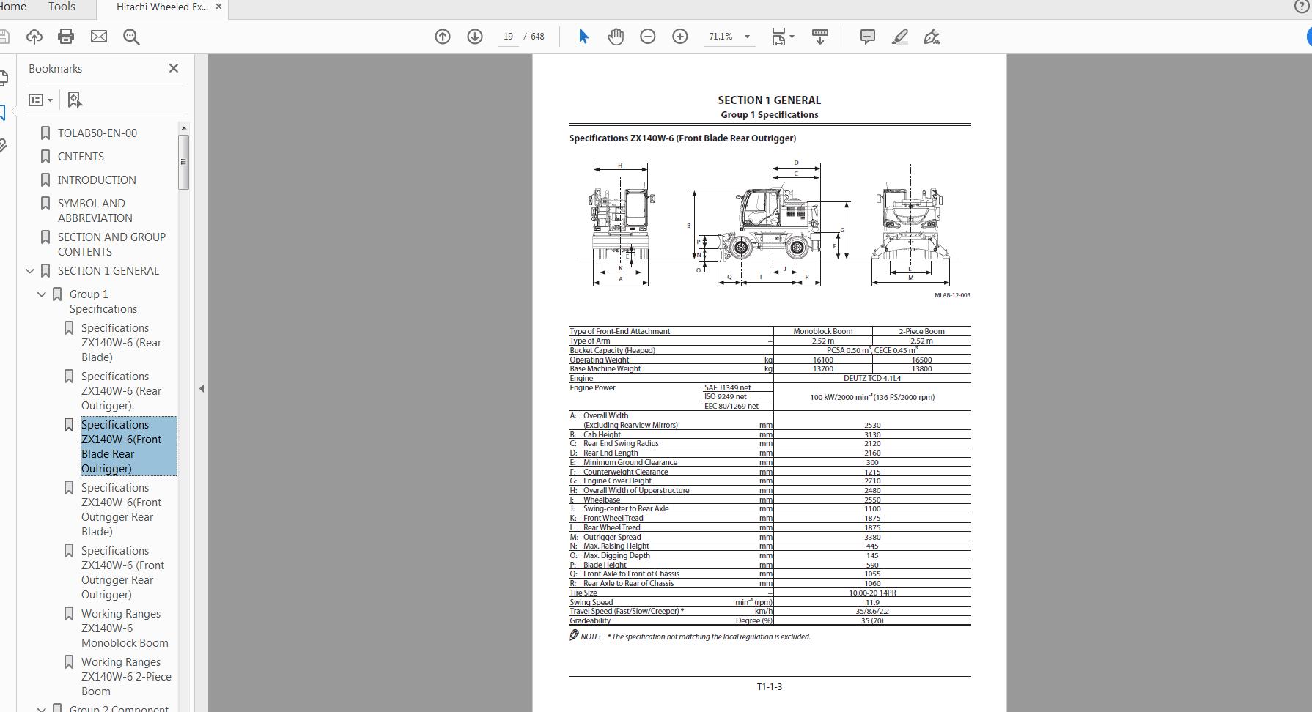The width and height of the screenshot is (1312, 712).
Task: Collapse the Group 1 Specifications bookmark
Action: [x=42, y=294]
